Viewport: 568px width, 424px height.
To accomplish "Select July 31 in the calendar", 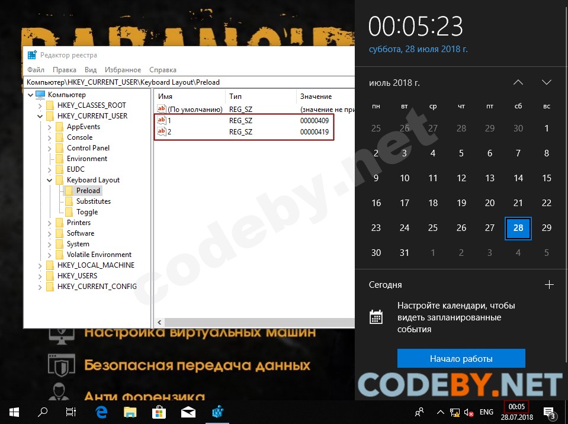I will coord(405,252).
